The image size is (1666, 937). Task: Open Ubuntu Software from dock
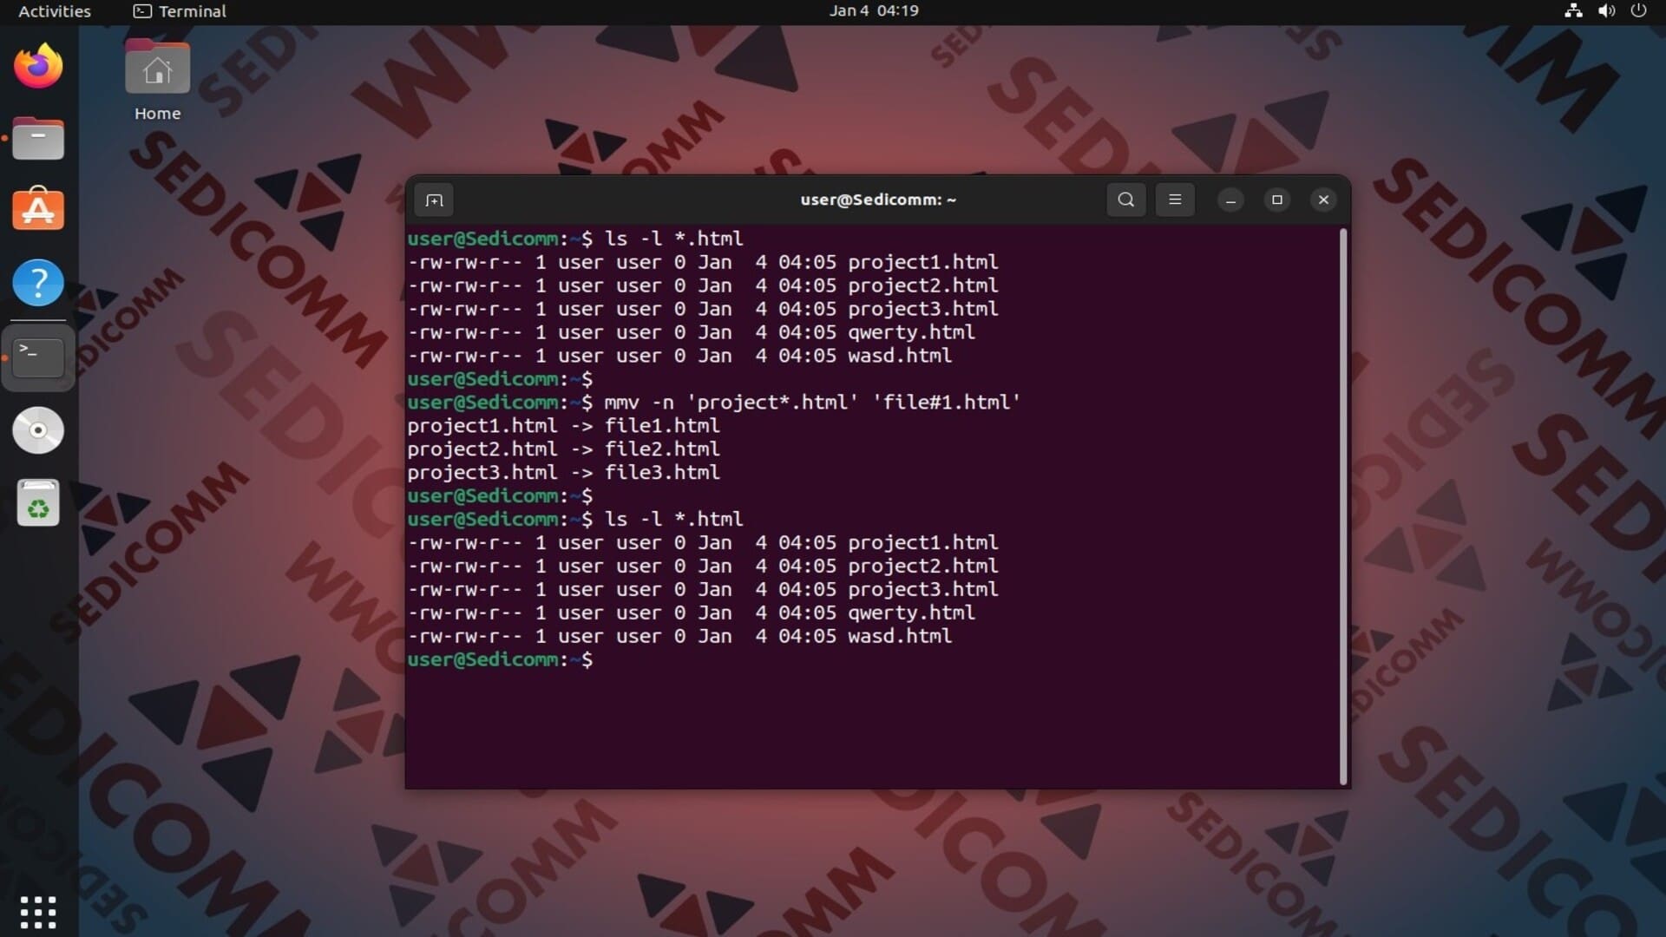pos(38,210)
